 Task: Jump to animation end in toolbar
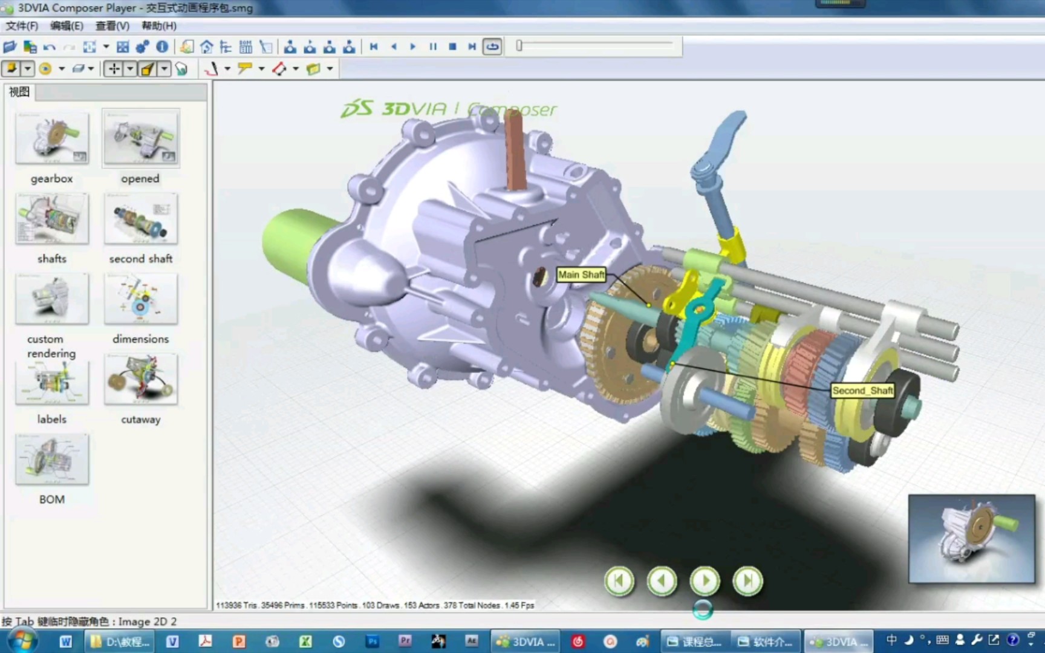pos(472,47)
